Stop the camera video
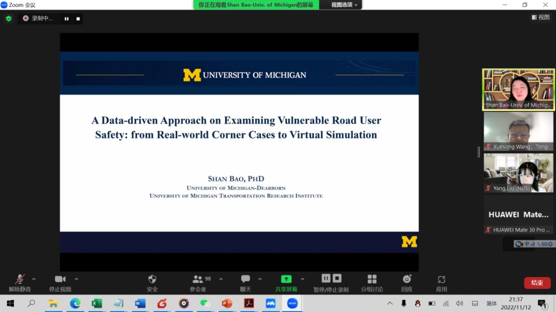Screen dimensions: 556x312 click(x=60, y=279)
